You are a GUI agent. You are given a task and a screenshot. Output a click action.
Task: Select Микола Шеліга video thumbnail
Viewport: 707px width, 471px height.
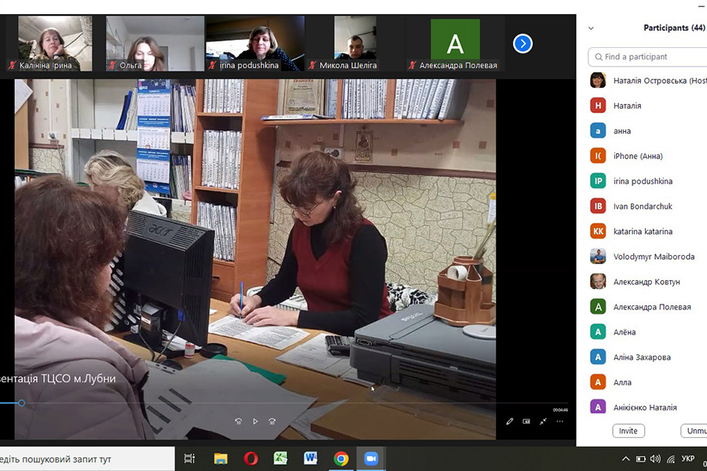coord(355,44)
